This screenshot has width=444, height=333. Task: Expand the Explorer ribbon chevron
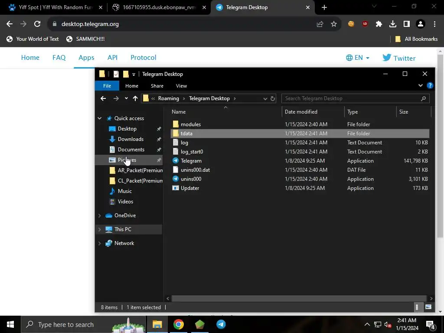[x=421, y=85]
